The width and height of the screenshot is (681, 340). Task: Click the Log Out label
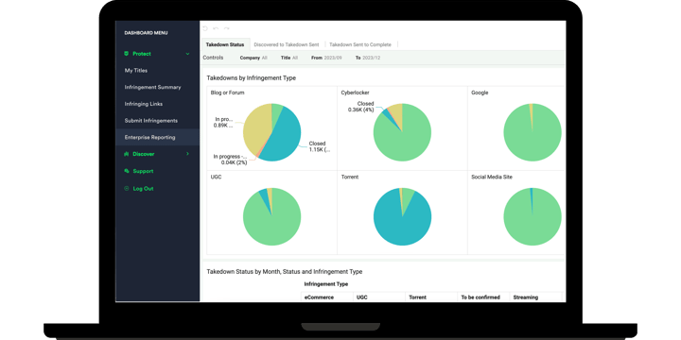pyautogui.click(x=143, y=189)
